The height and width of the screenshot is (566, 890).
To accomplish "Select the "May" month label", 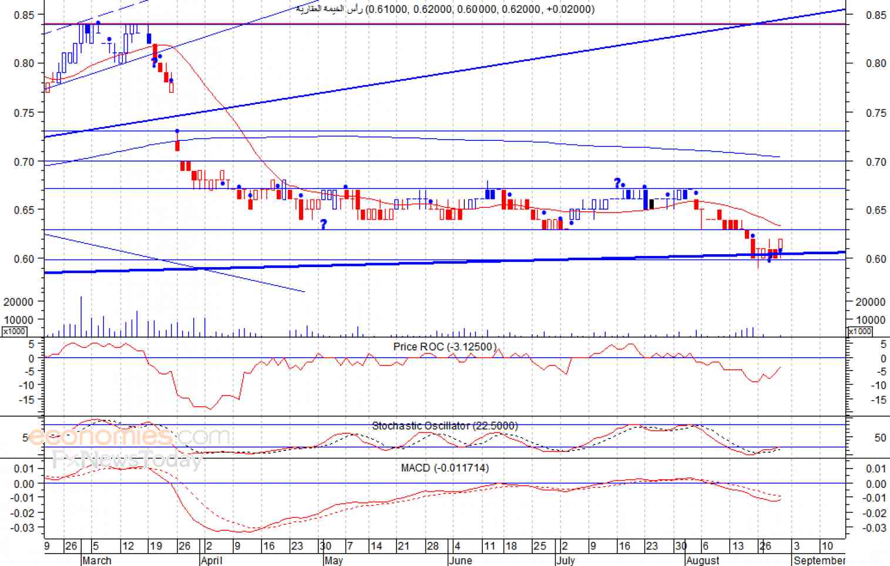I will coord(333,560).
